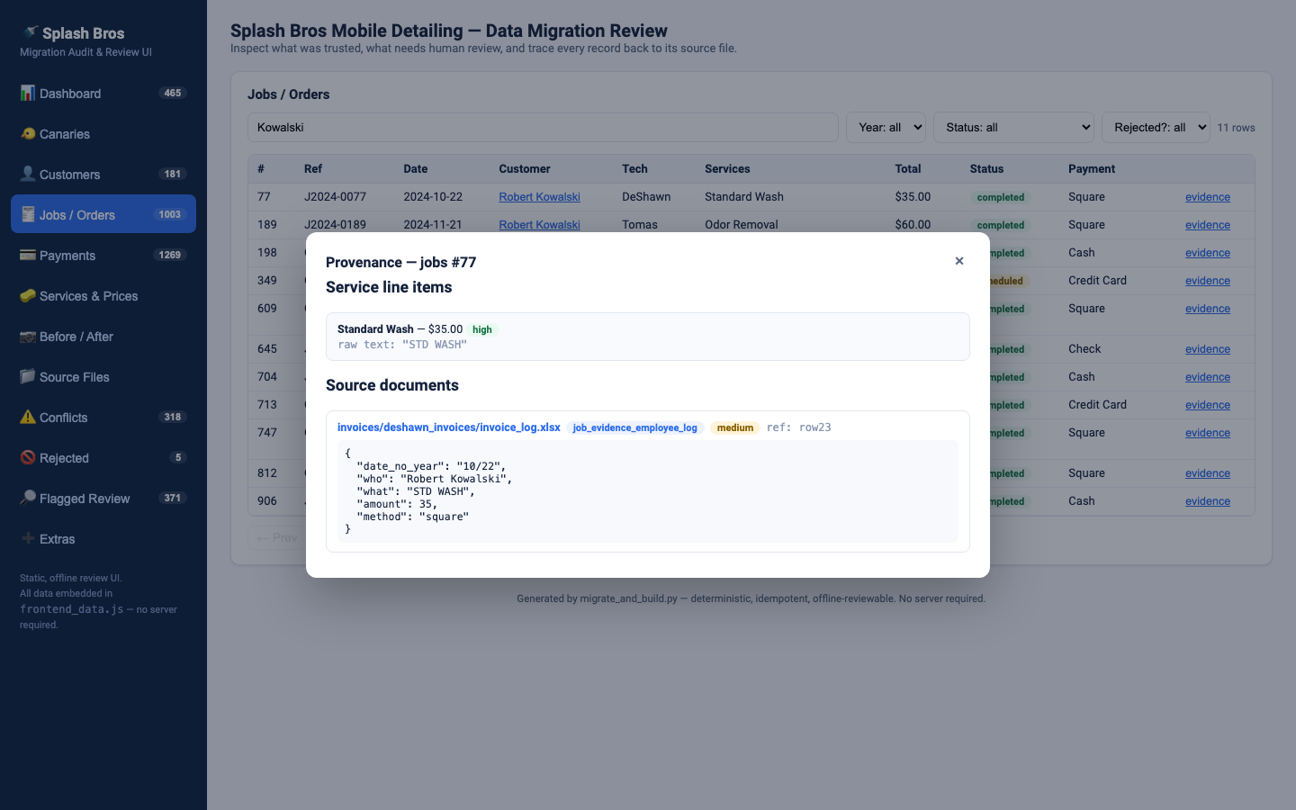The width and height of the screenshot is (1296, 810).
Task: Click the Customers person icon
Action: (x=28, y=175)
